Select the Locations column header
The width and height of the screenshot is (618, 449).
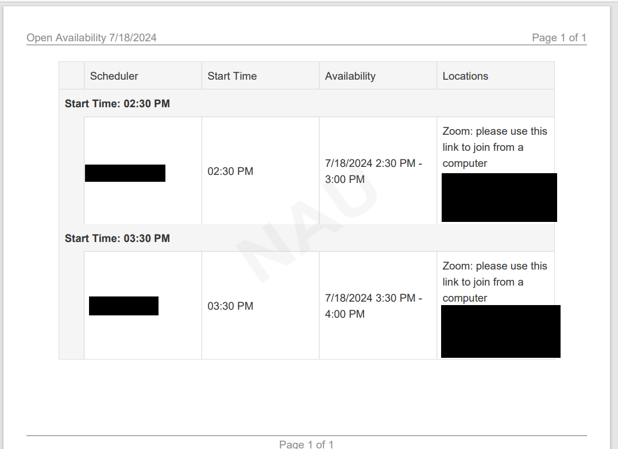pyautogui.click(x=465, y=76)
